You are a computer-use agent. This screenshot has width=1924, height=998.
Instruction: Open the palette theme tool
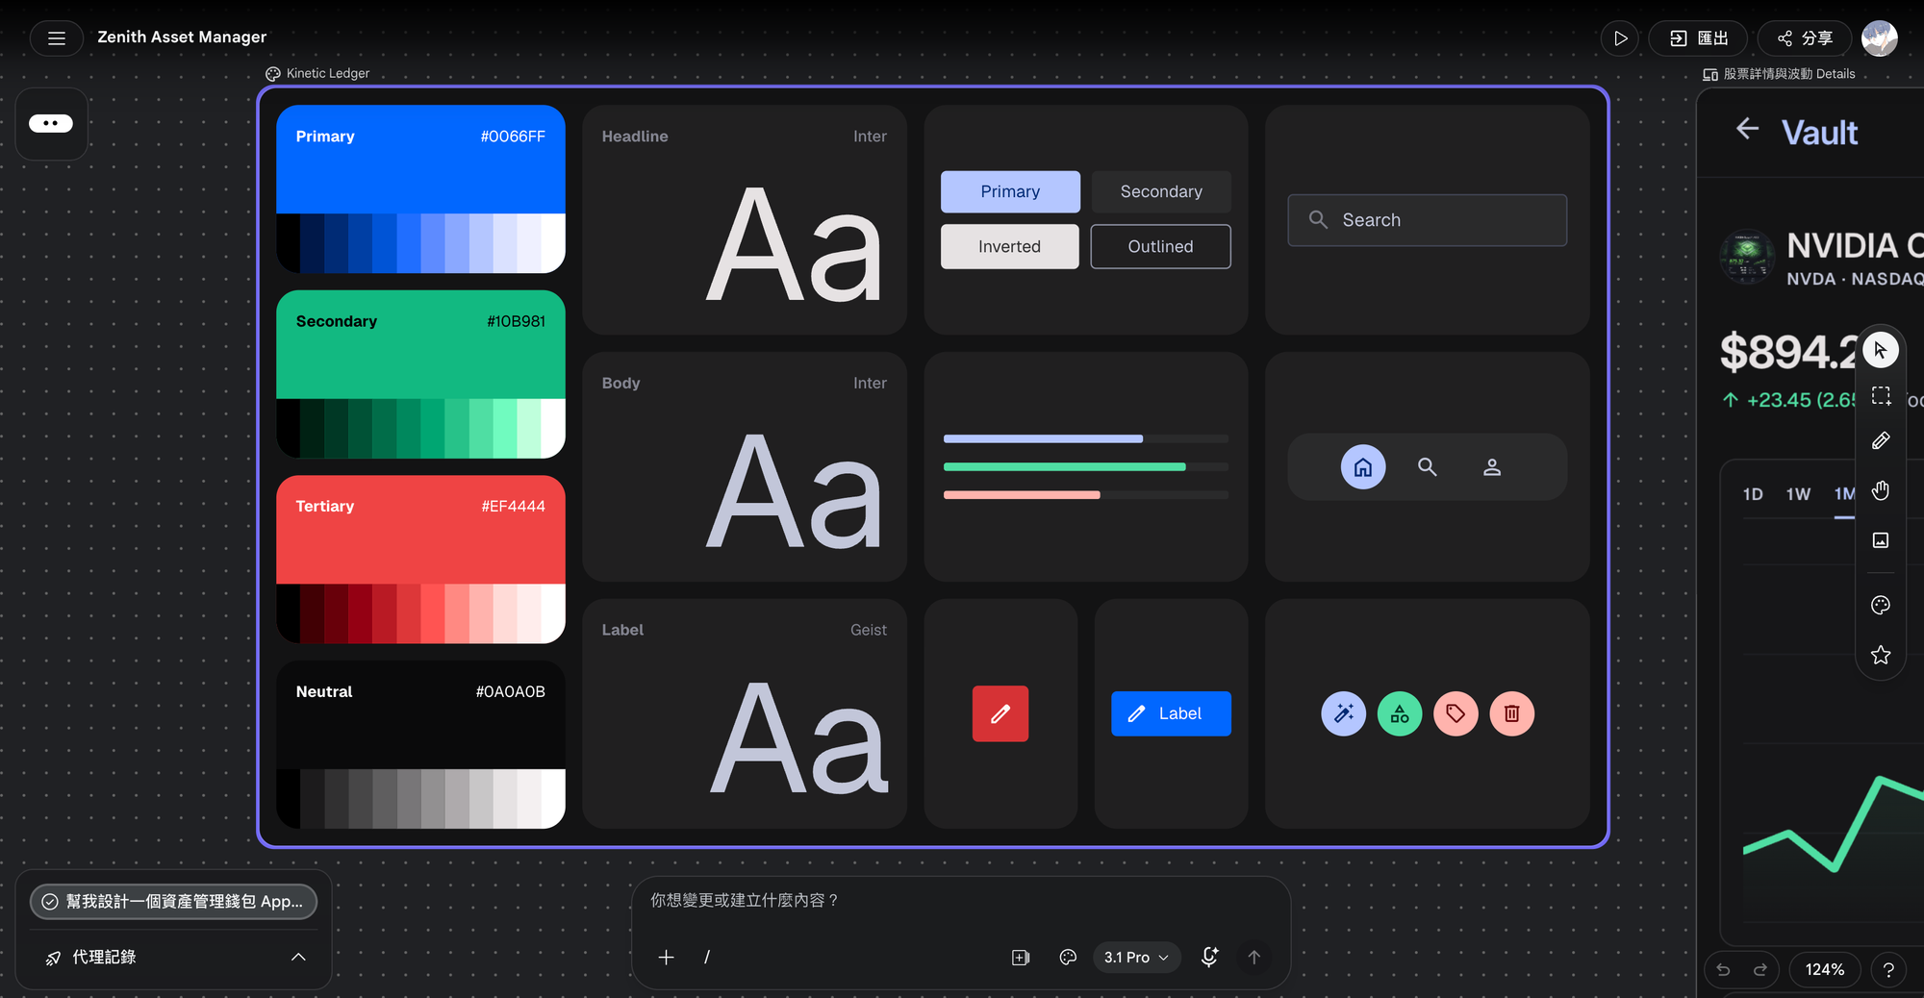coord(1881,605)
